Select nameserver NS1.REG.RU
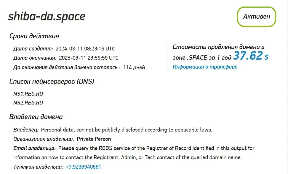Viewport: 288px width, 174px height. [x=28, y=93]
